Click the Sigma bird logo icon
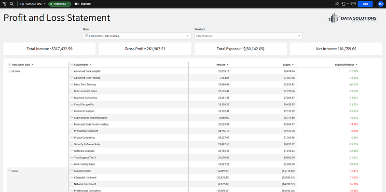The height and width of the screenshot is (192, 386). click(4, 4)
